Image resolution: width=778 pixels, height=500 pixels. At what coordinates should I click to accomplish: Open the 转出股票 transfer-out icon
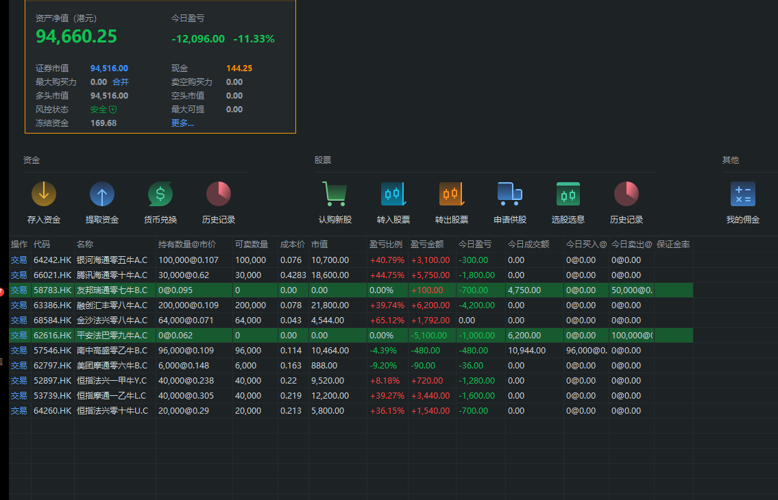click(x=452, y=194)
